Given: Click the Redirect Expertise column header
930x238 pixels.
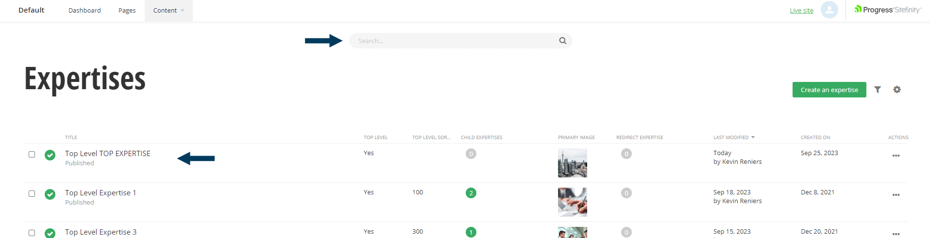Looking at the screenshot, I should (640, 138).
